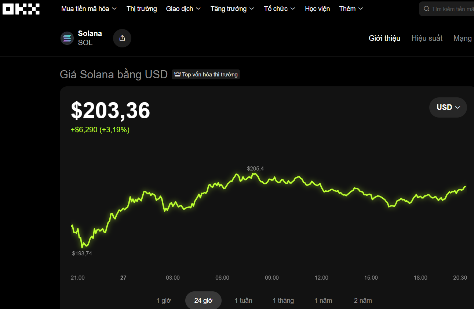The image size is (474, 309).
Task: Select the 1 giờ time range
Action: pos(164,301)
